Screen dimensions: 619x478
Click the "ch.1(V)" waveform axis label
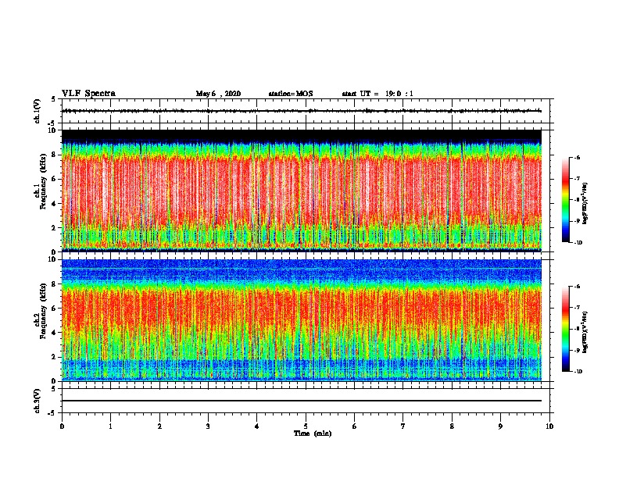point(37,111)
